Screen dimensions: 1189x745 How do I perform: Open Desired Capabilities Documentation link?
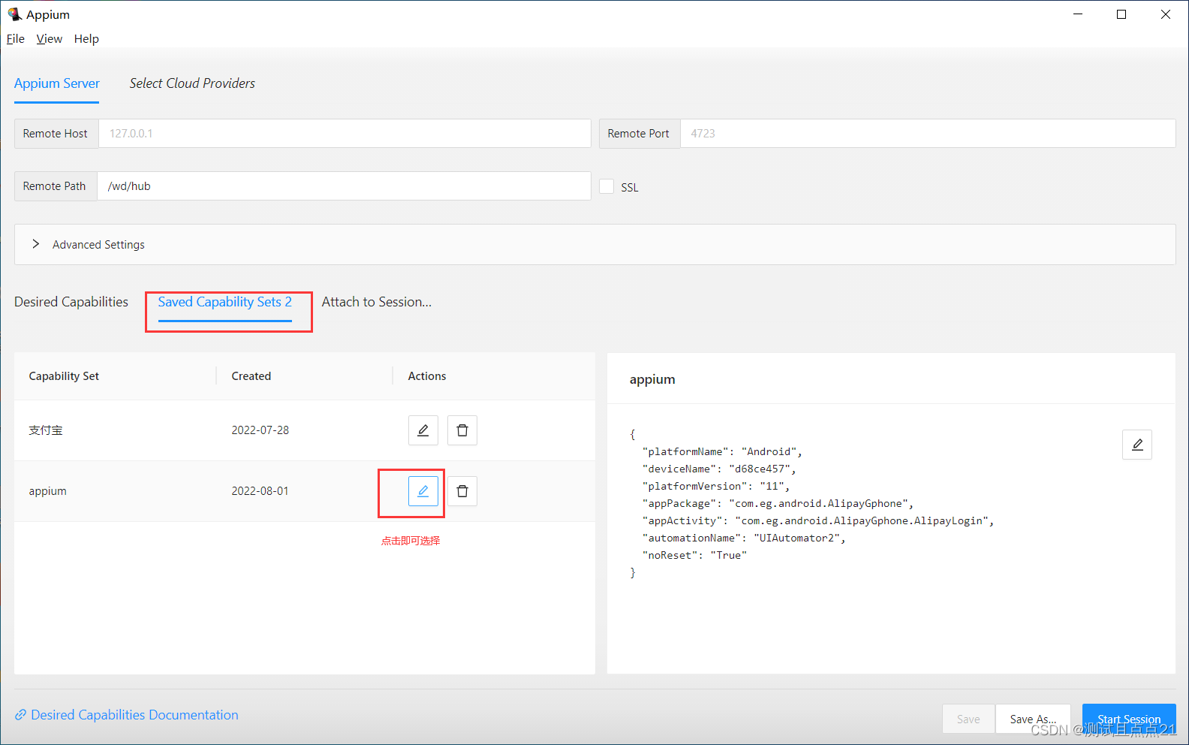(x=134, y=715)
